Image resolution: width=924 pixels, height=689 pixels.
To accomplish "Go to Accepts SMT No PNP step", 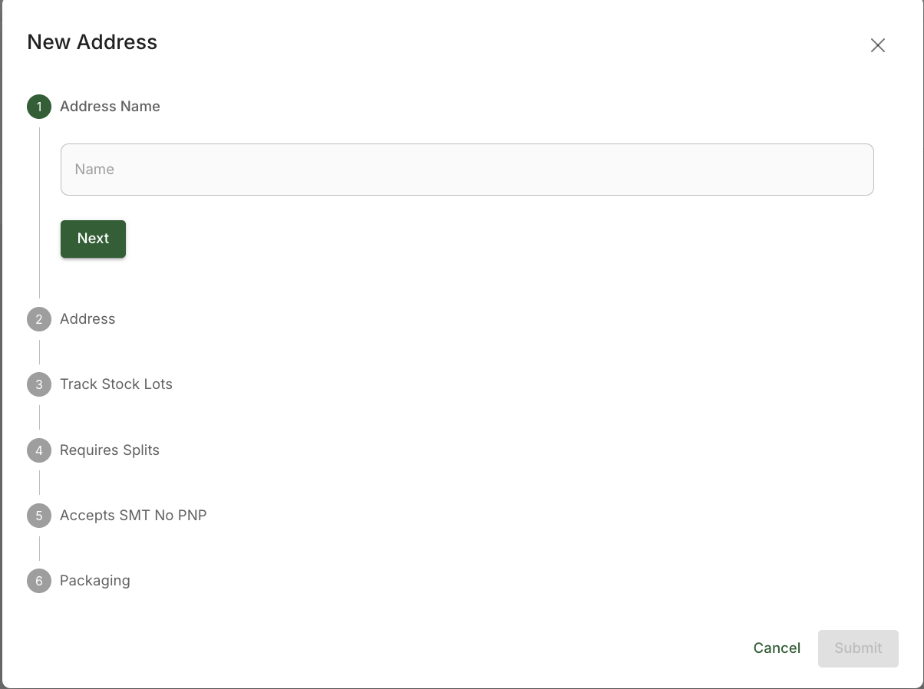I will (134, 516).
